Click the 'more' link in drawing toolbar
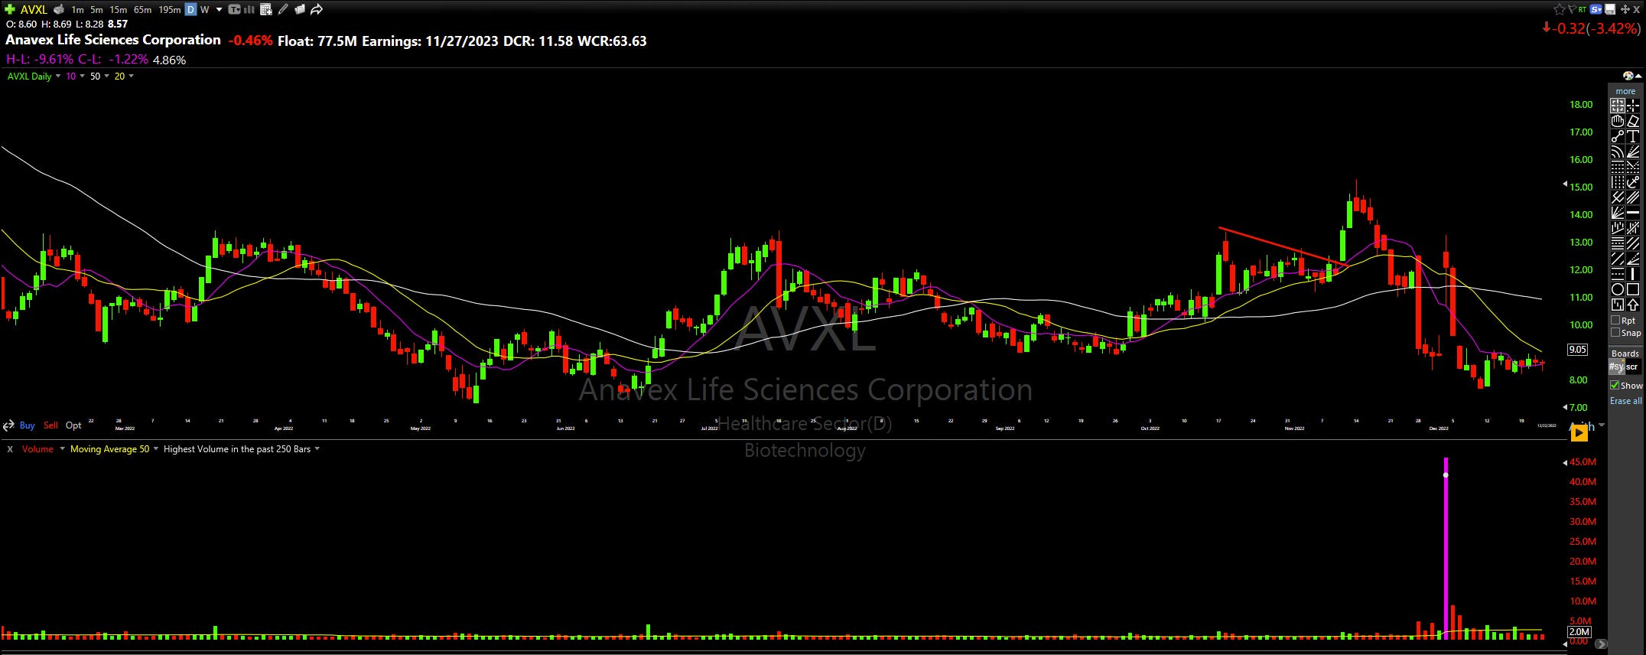The image size is (1646, 655). [x=1625, y=91]
